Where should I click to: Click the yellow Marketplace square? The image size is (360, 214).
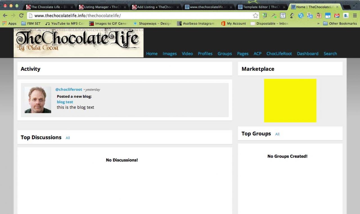(290, 101)
